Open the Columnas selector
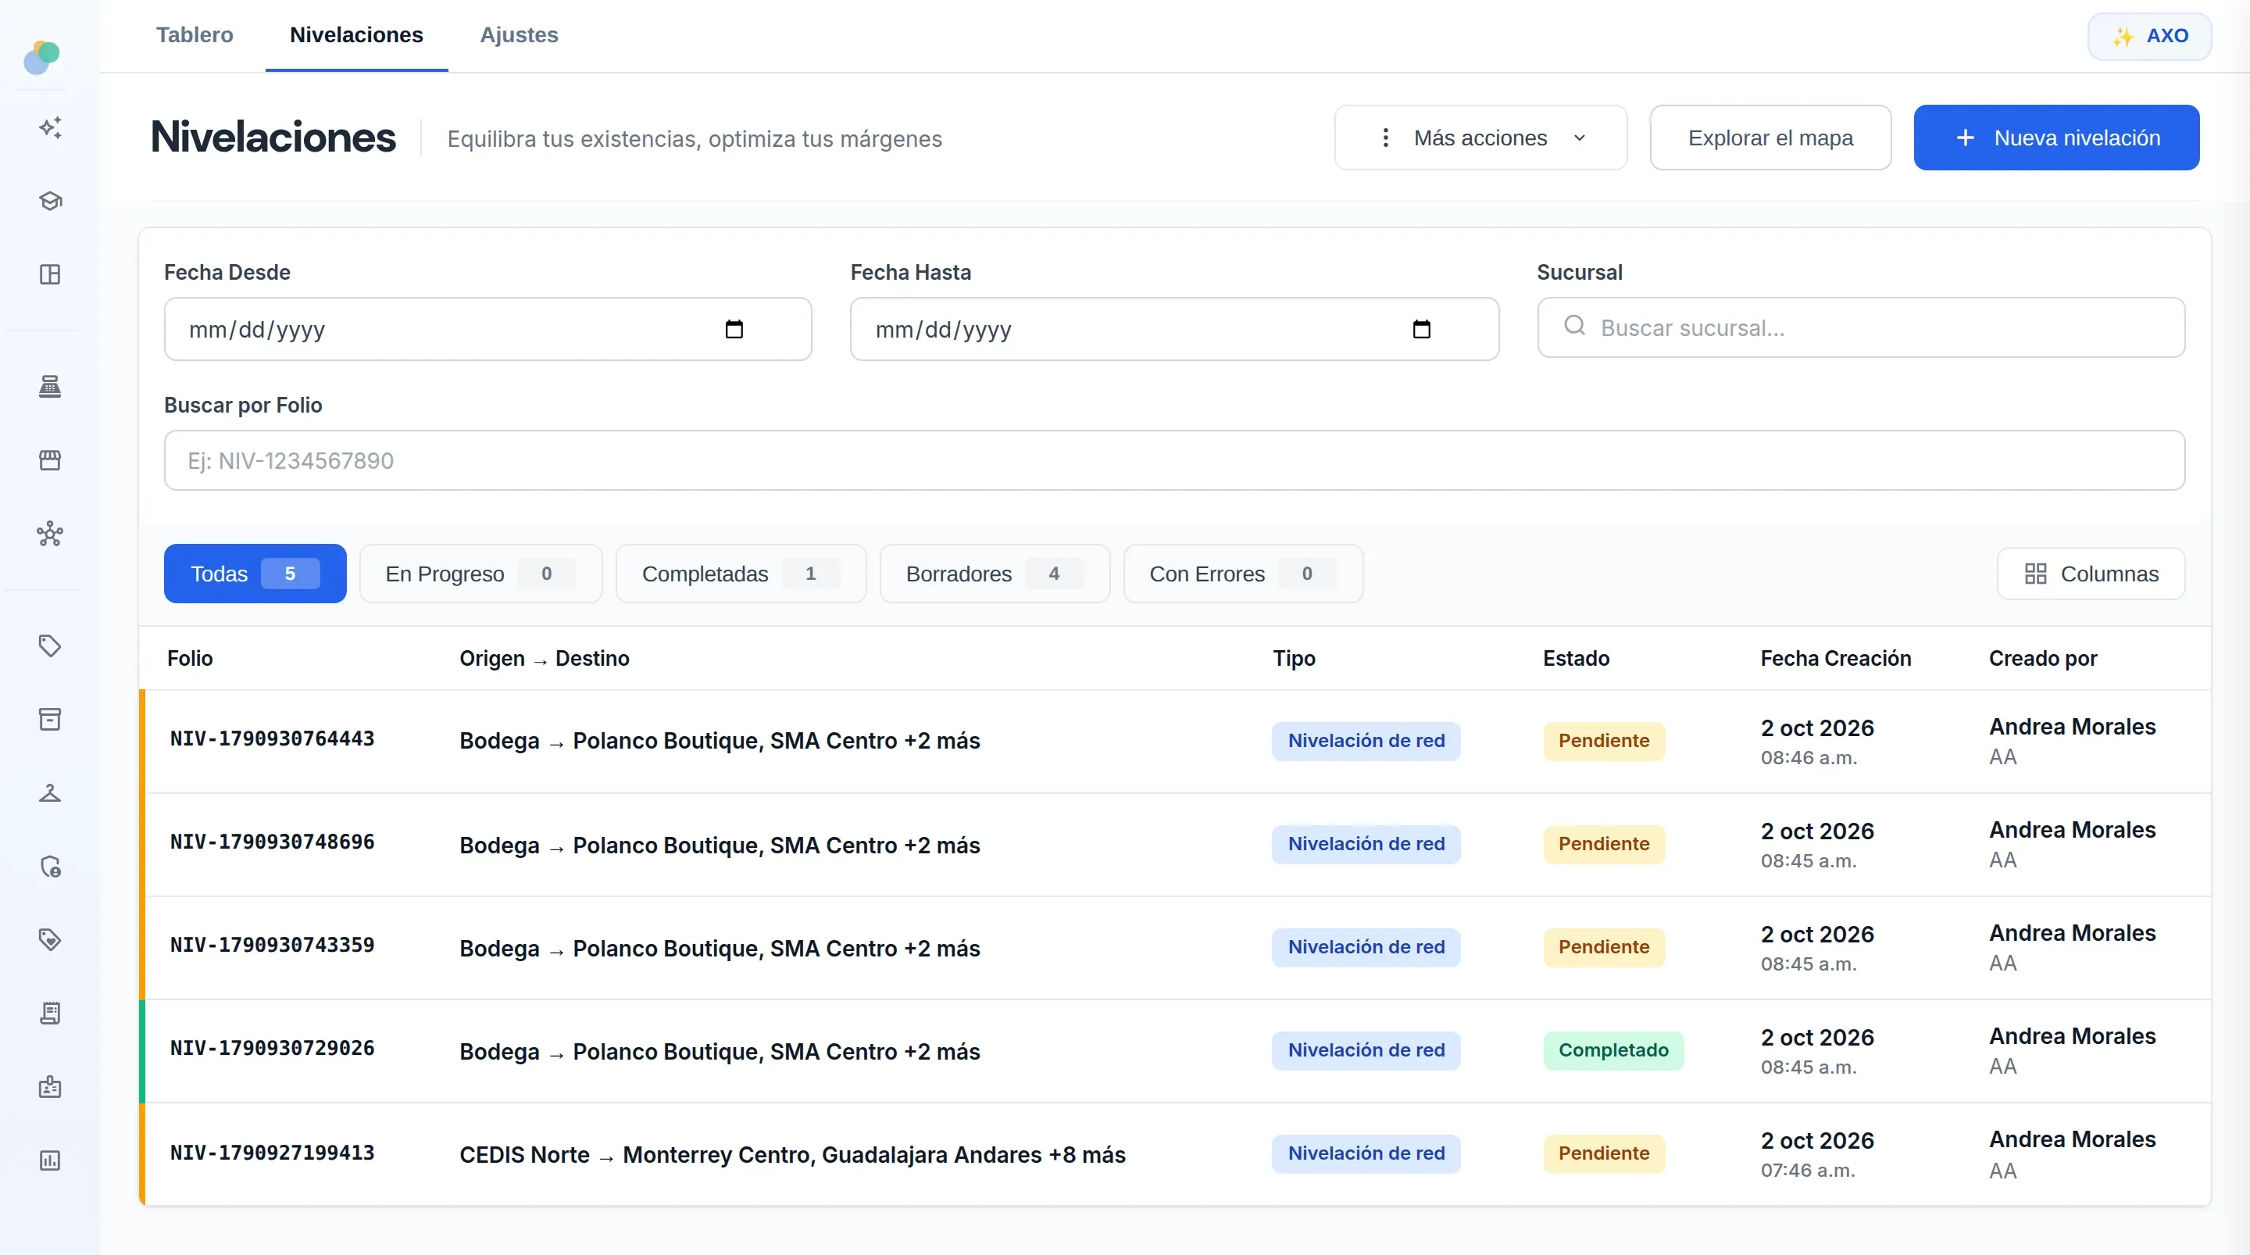 click(2091, 574)
